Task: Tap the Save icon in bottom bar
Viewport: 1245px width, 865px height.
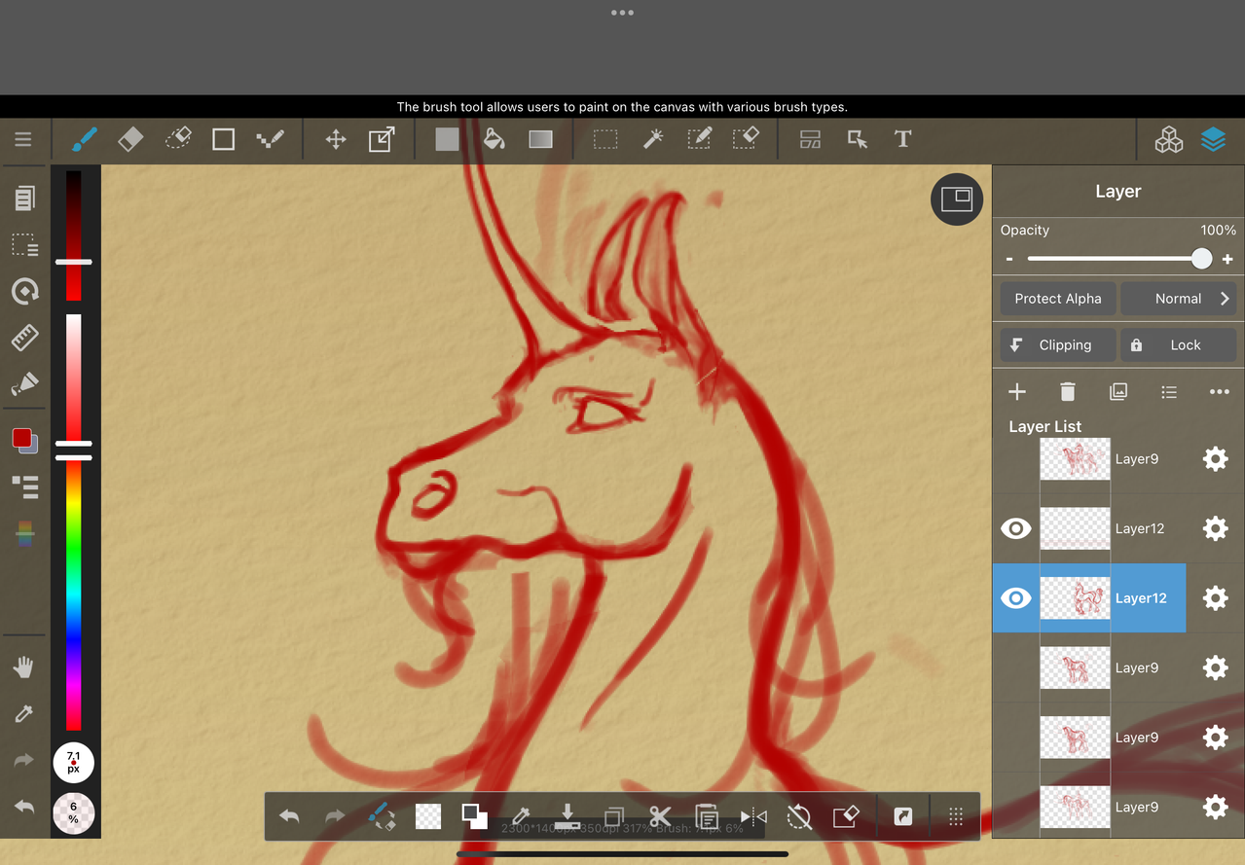Action: [x=567, y=816]
